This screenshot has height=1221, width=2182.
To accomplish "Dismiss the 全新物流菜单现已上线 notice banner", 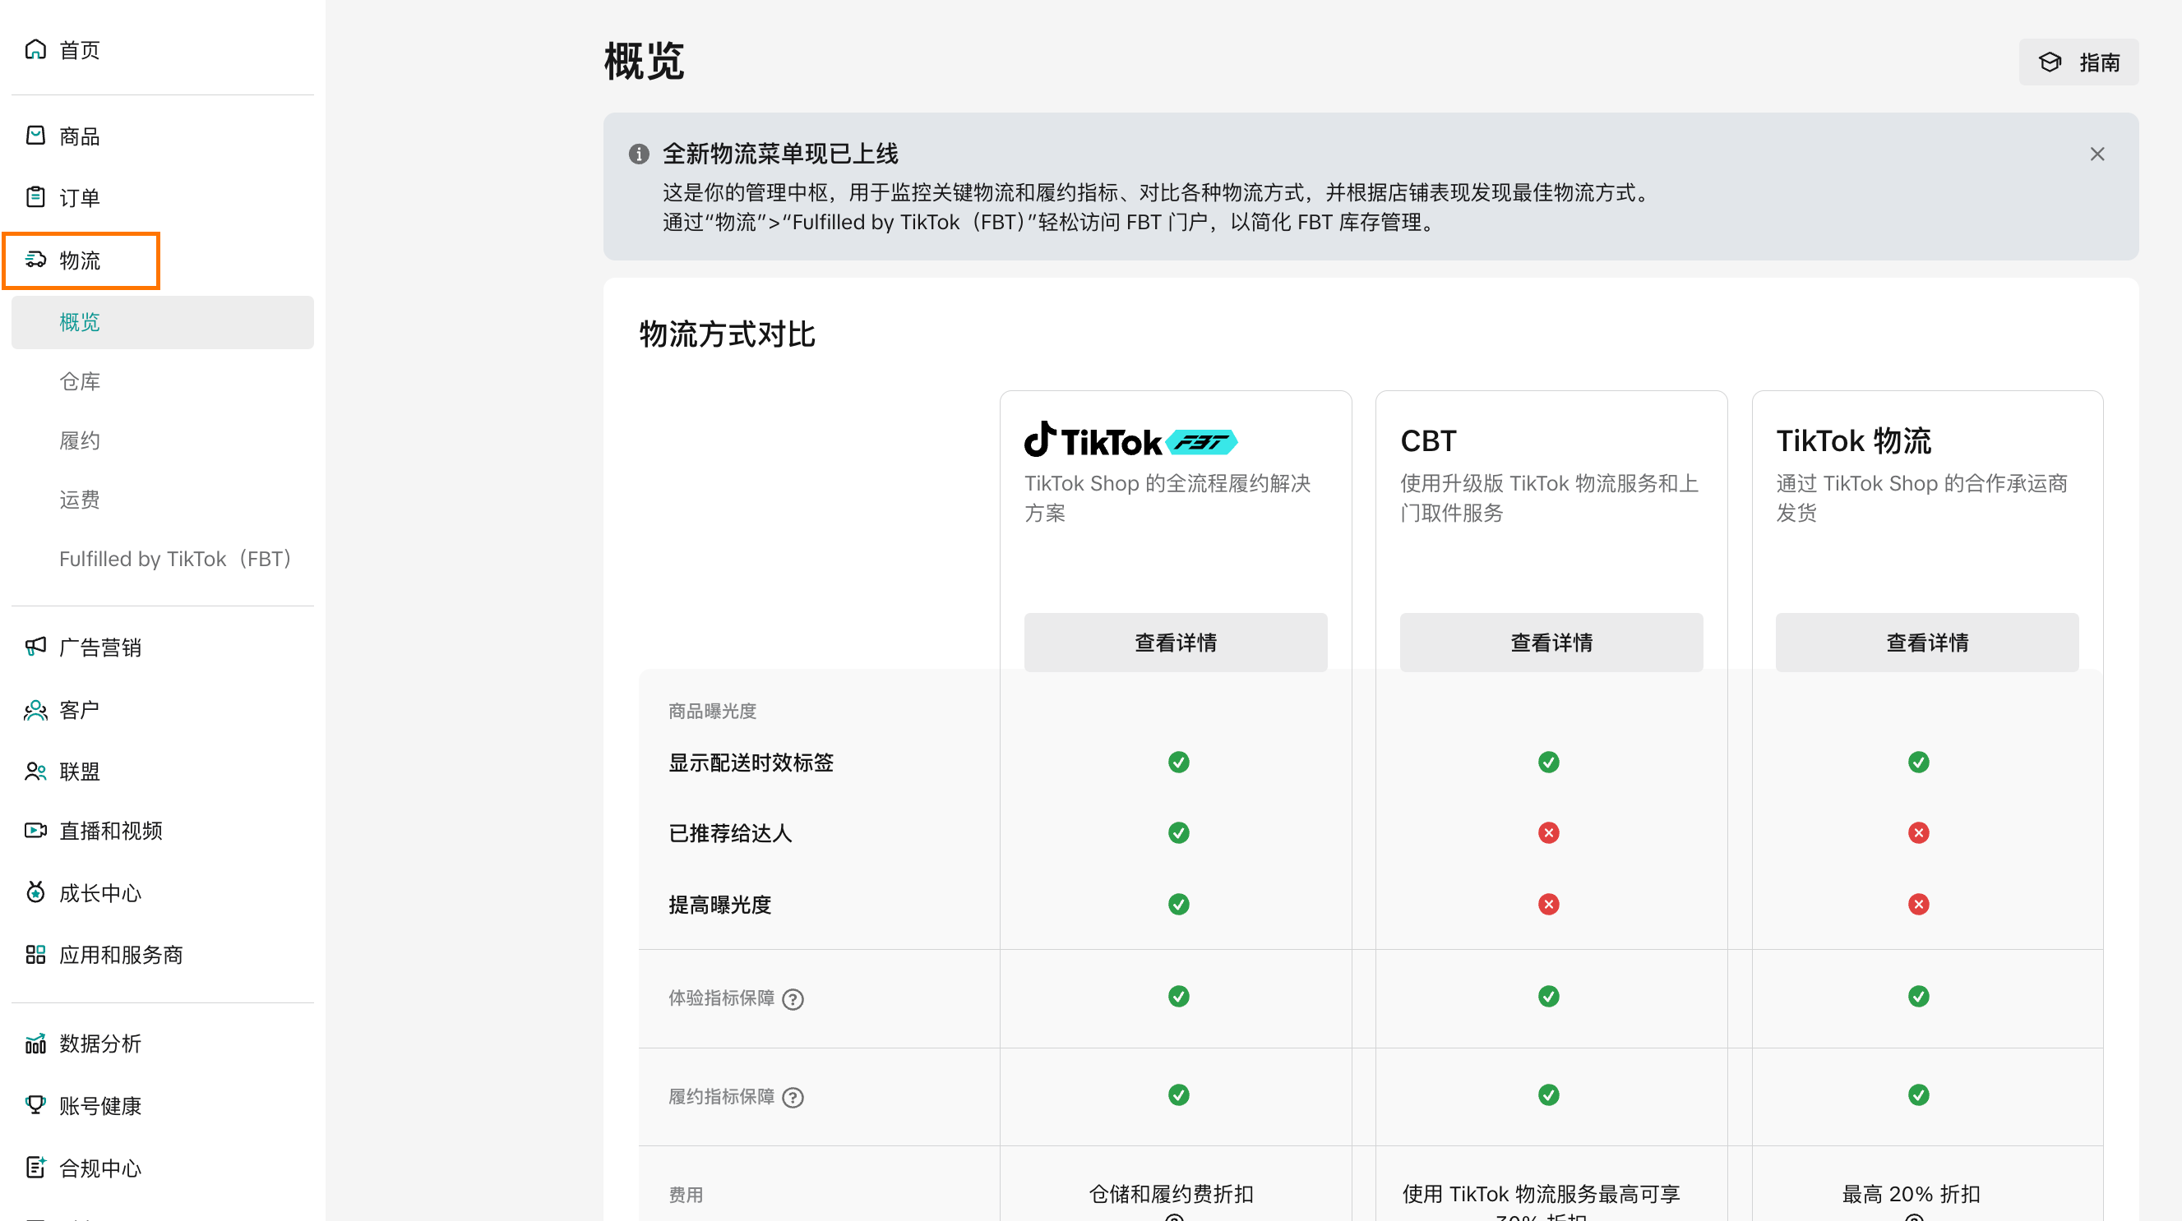I will tap(2096, 154).
